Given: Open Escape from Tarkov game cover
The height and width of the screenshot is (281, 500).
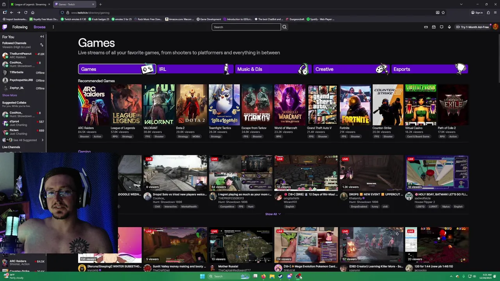Looking at the screenshot, I should coord(257,105).
